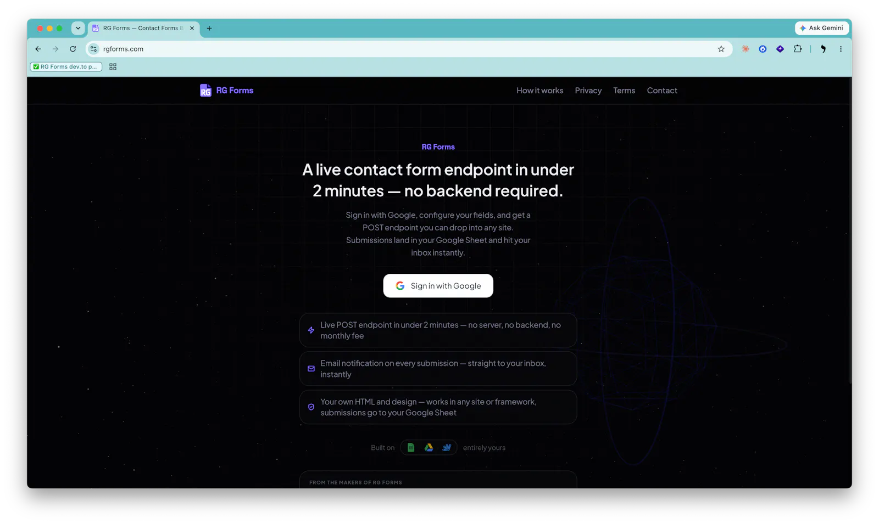The image size is (879, 524).
Task: Open the Terms nav link
Action: pos(624,91)
